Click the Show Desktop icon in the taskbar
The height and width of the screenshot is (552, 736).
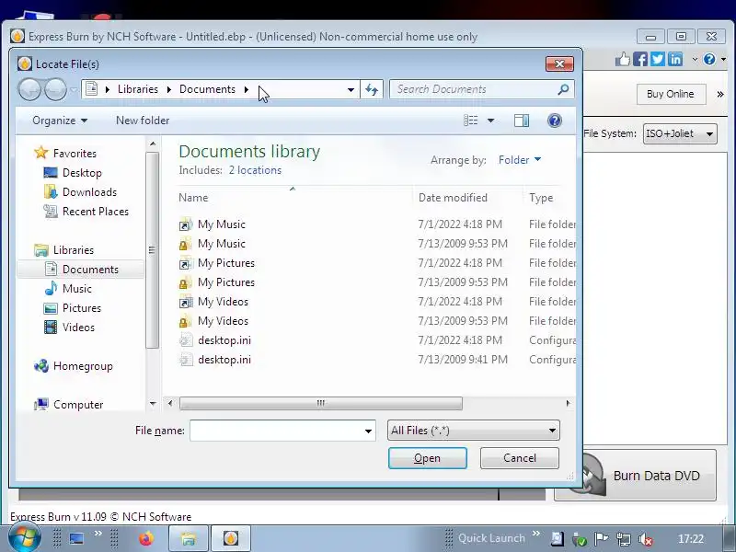pyautogui.click(x=76, y=538)
